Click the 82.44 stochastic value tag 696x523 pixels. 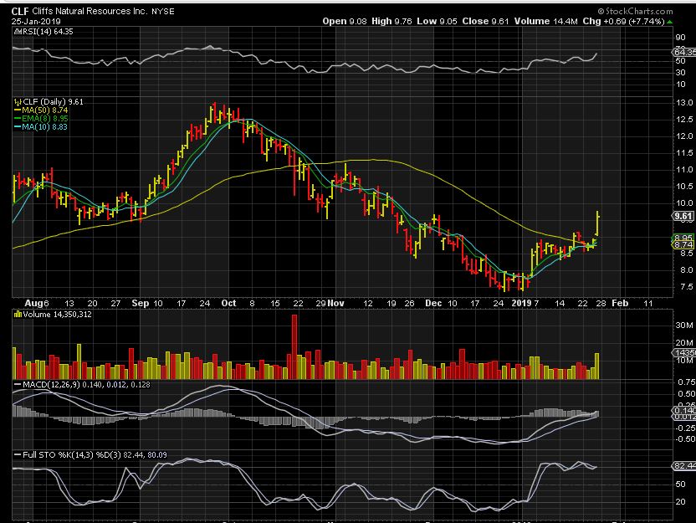[x=683, y=465]
